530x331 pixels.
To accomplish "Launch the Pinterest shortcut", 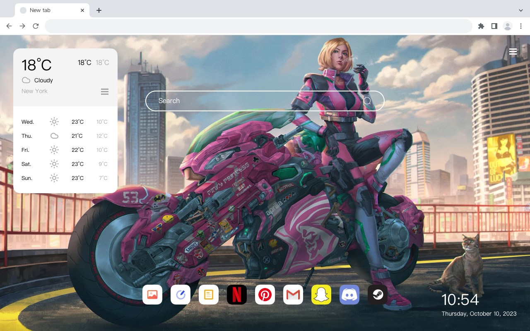I will 265,295.
